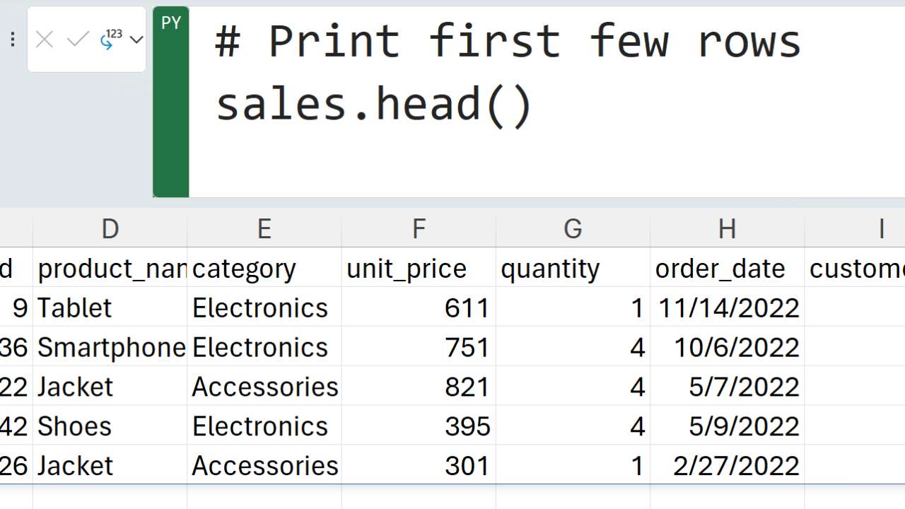Click the cell with unit price 821
The height and width of the screenshot is (509, 905).
(x=419, y=387)
